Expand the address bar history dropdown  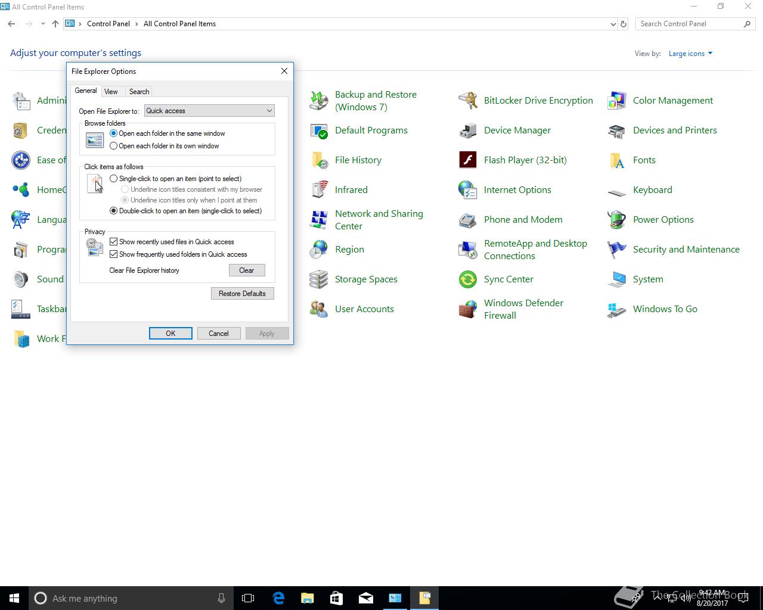point(613,24)
